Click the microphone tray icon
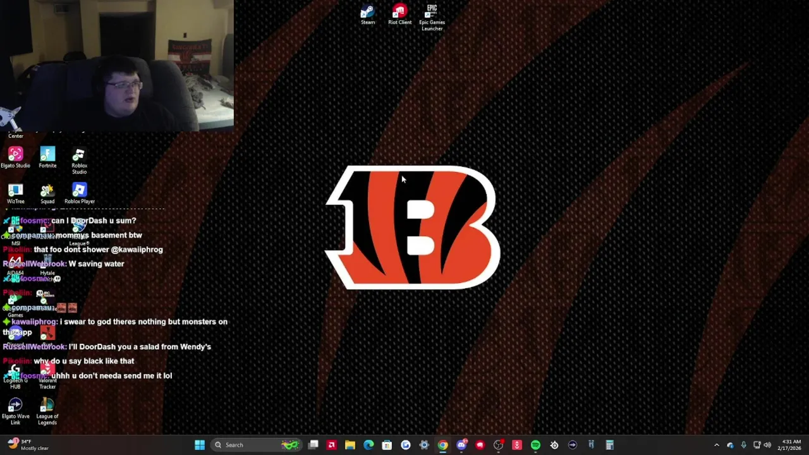This screenshot has width=809, height=455. coord(743,445)
